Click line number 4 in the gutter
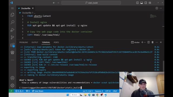Image resolution: width=173 pixels, height=97 pixels. (x=23, y=26)
